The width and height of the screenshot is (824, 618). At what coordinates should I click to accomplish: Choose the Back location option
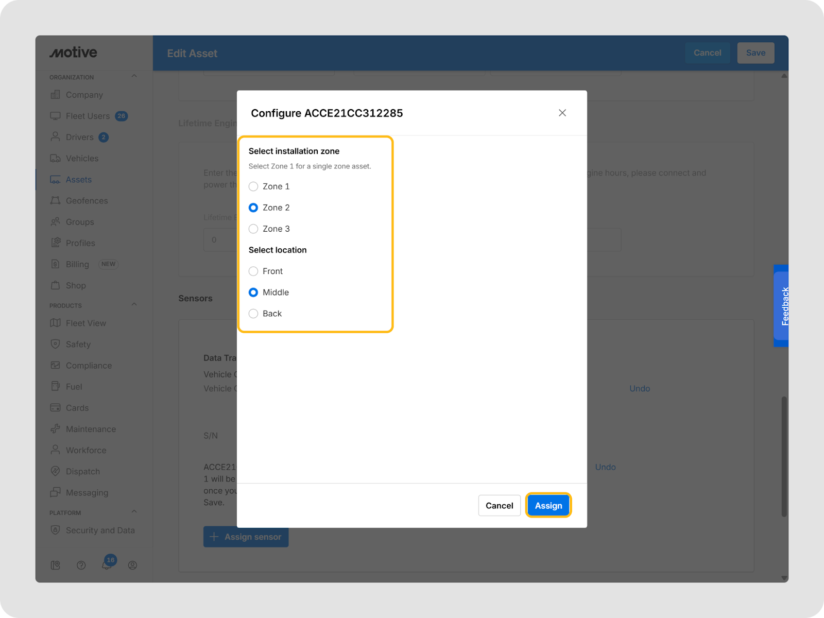coord(253,314)
